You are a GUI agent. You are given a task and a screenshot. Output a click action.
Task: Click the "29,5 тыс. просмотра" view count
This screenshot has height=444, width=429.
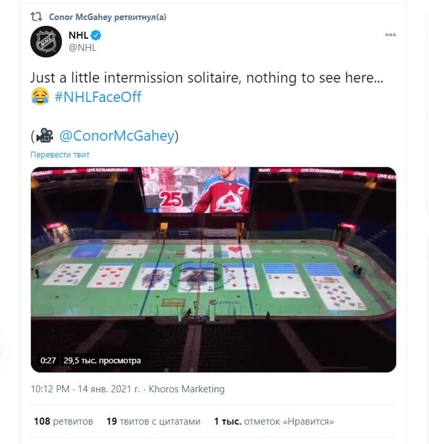[102, 361]
